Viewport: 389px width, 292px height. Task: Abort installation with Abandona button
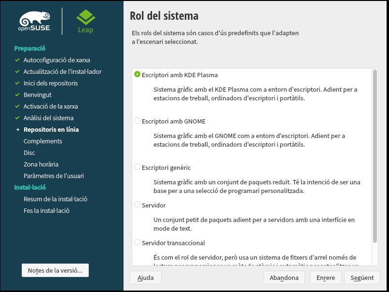[284, 278]
